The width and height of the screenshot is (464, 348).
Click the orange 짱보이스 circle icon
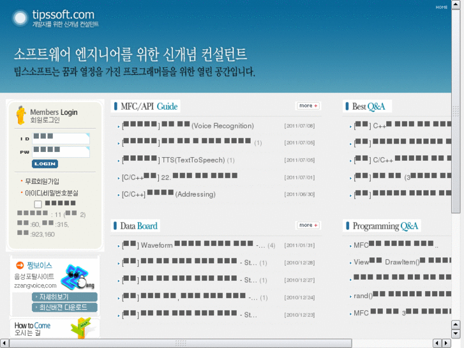[20, 266]
